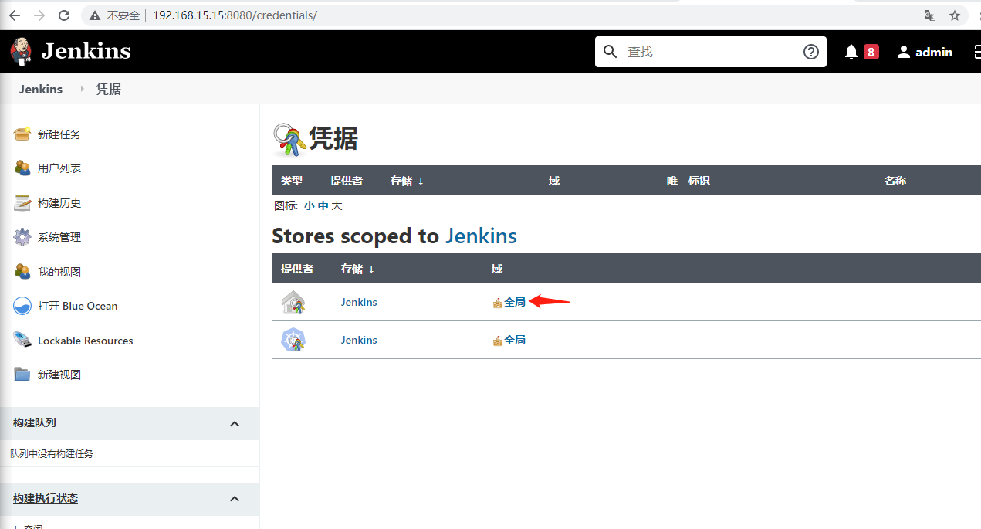Click the 域 header in top table
This screenshot has height=529, width=981.
click(x=553, y=181)
